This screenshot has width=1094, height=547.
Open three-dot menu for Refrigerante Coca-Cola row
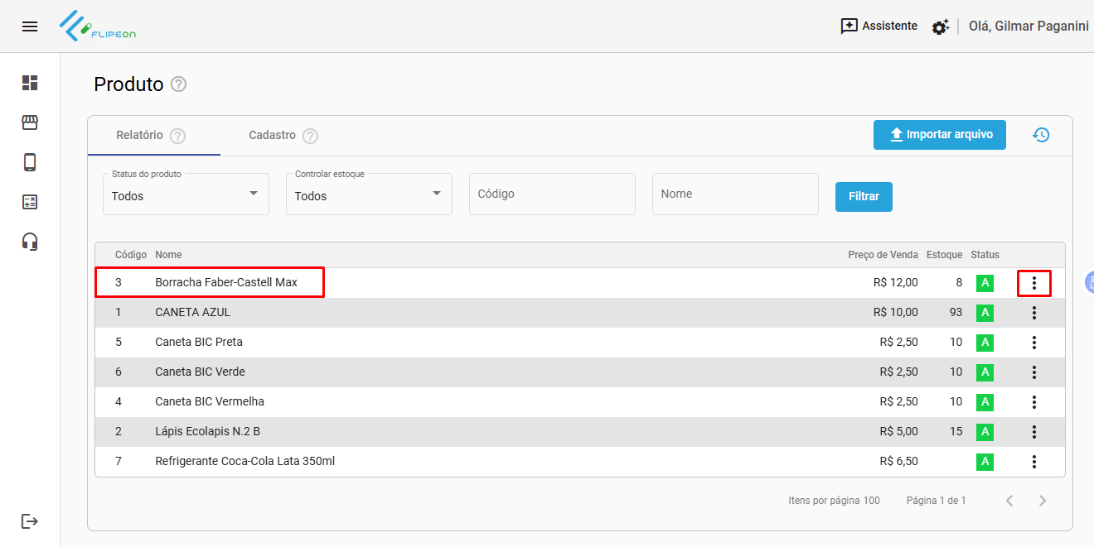[1033, 462]
